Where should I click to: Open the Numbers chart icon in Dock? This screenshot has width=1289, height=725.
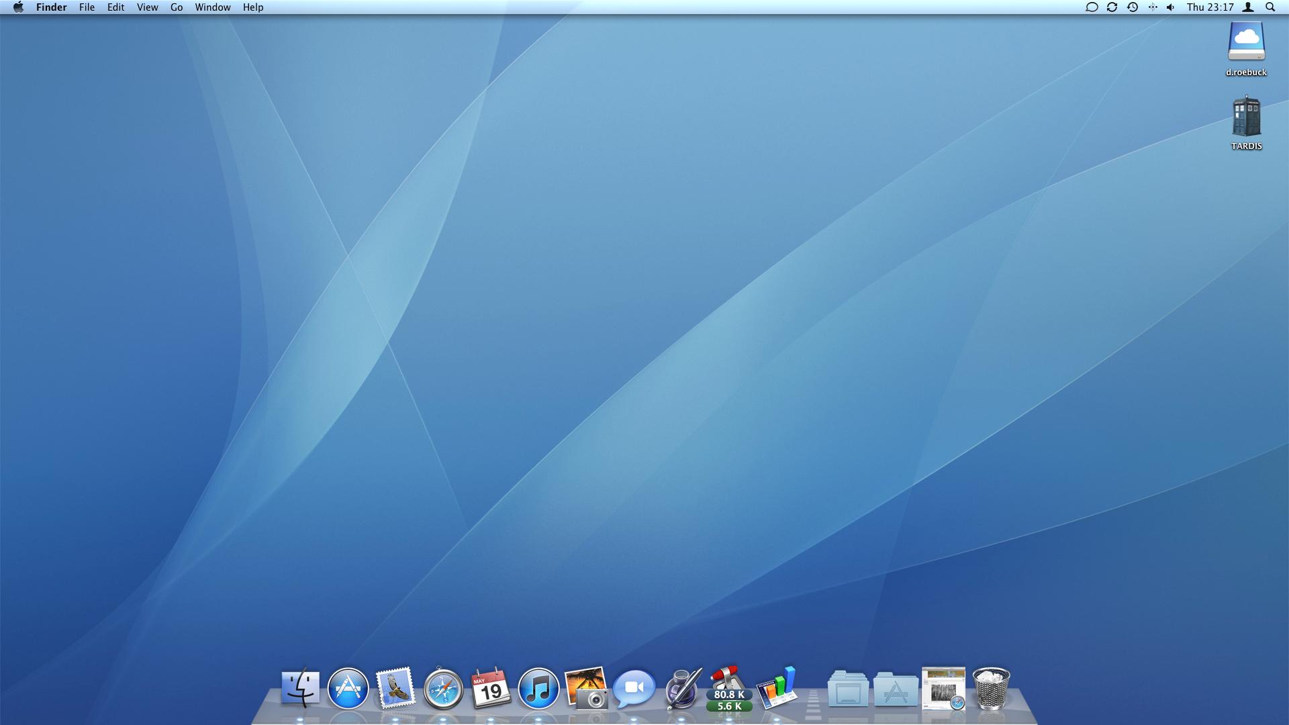click(x=777, y=688)
